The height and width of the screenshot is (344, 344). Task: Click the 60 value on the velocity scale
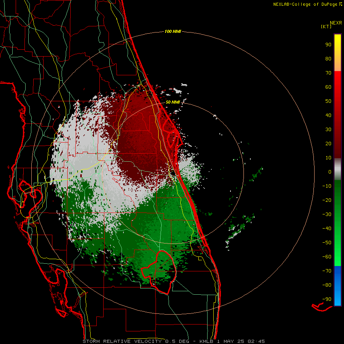(328, 87)
